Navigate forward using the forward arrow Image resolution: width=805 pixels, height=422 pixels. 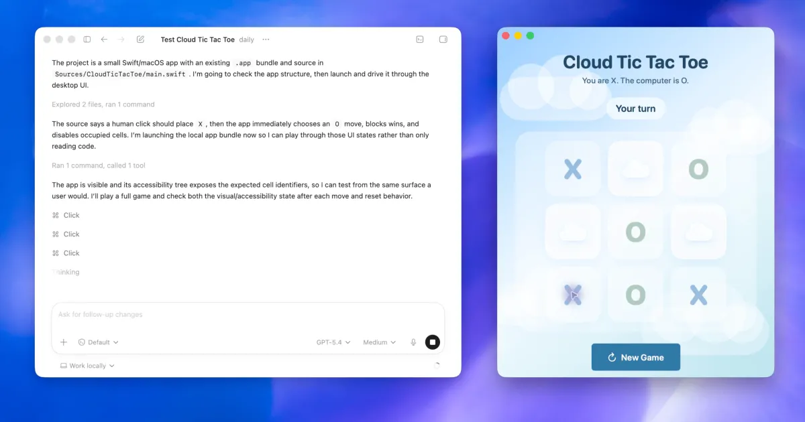(121, 40)
